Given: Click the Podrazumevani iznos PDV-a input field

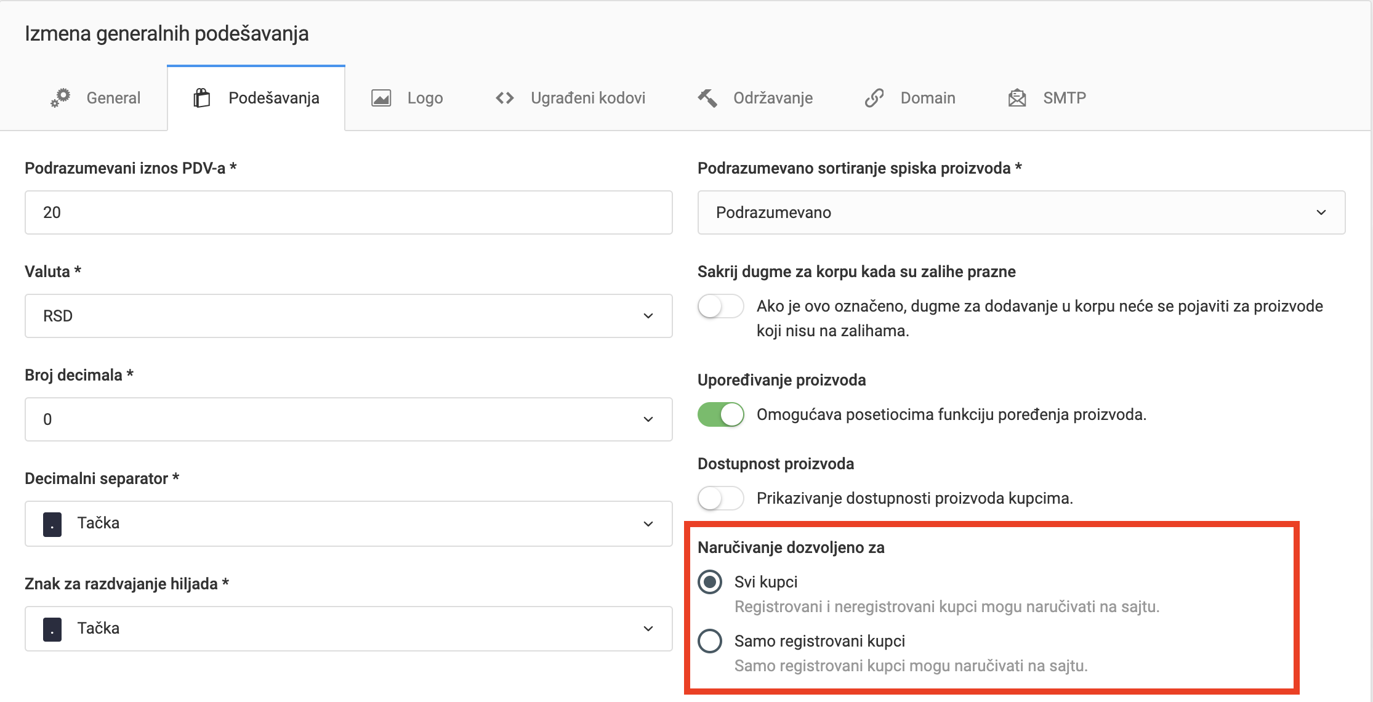Looking at the screenshot, I should point(348,212).
